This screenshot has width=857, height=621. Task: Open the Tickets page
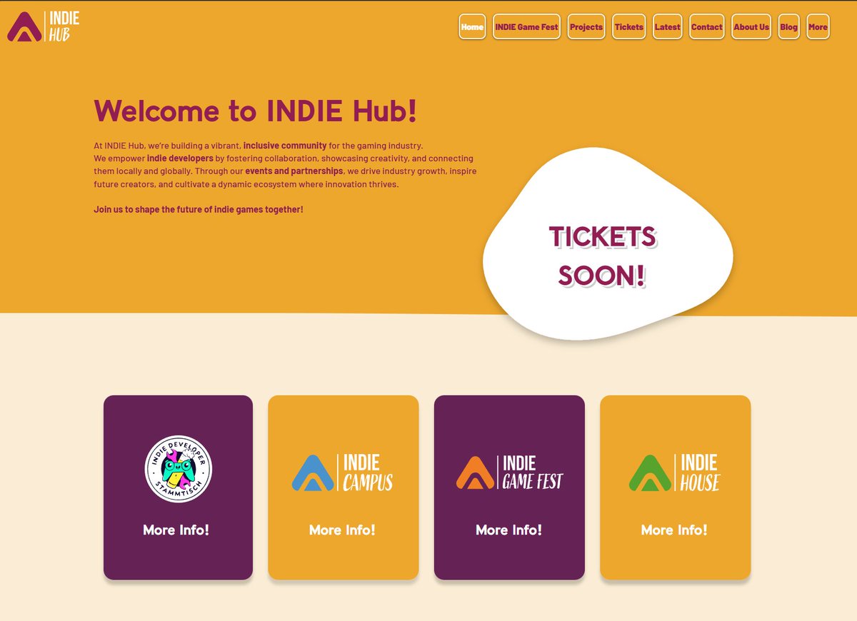point(628,26)
